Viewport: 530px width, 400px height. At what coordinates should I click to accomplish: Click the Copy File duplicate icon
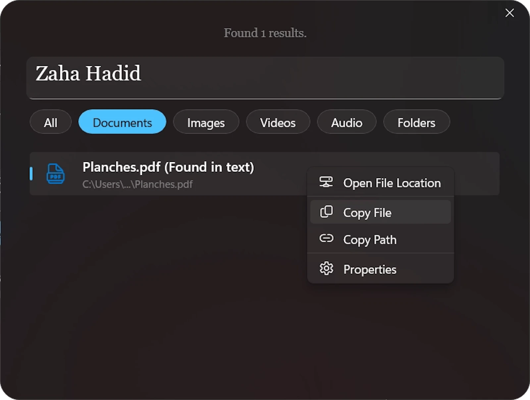326,212
